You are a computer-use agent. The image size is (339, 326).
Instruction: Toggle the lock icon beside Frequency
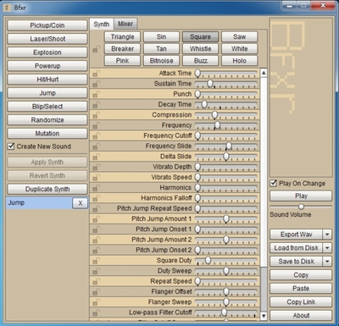[x=96, y=125]
